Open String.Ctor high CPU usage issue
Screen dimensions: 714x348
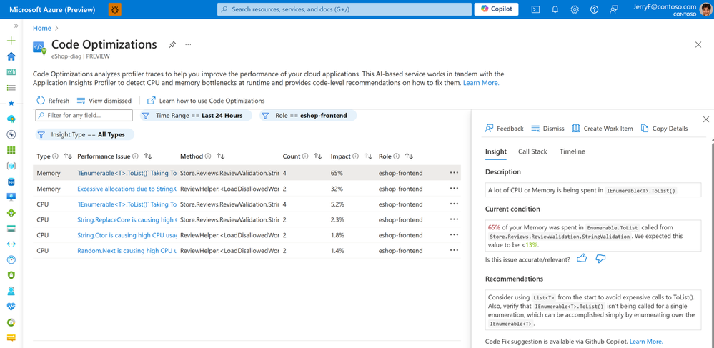pyautogui.click(x=127, y=235)
